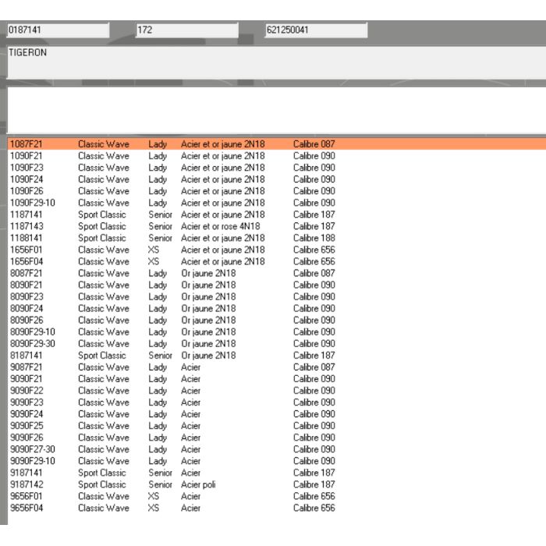Select row 1090F26 in the list
The image size is (546, 546).
pyautogui.click(x=276, y=191)
